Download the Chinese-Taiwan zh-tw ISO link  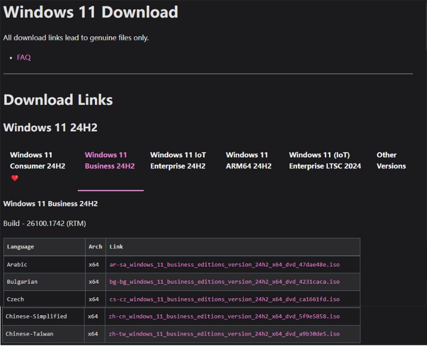pyautogui.click(x=224, y=334)
